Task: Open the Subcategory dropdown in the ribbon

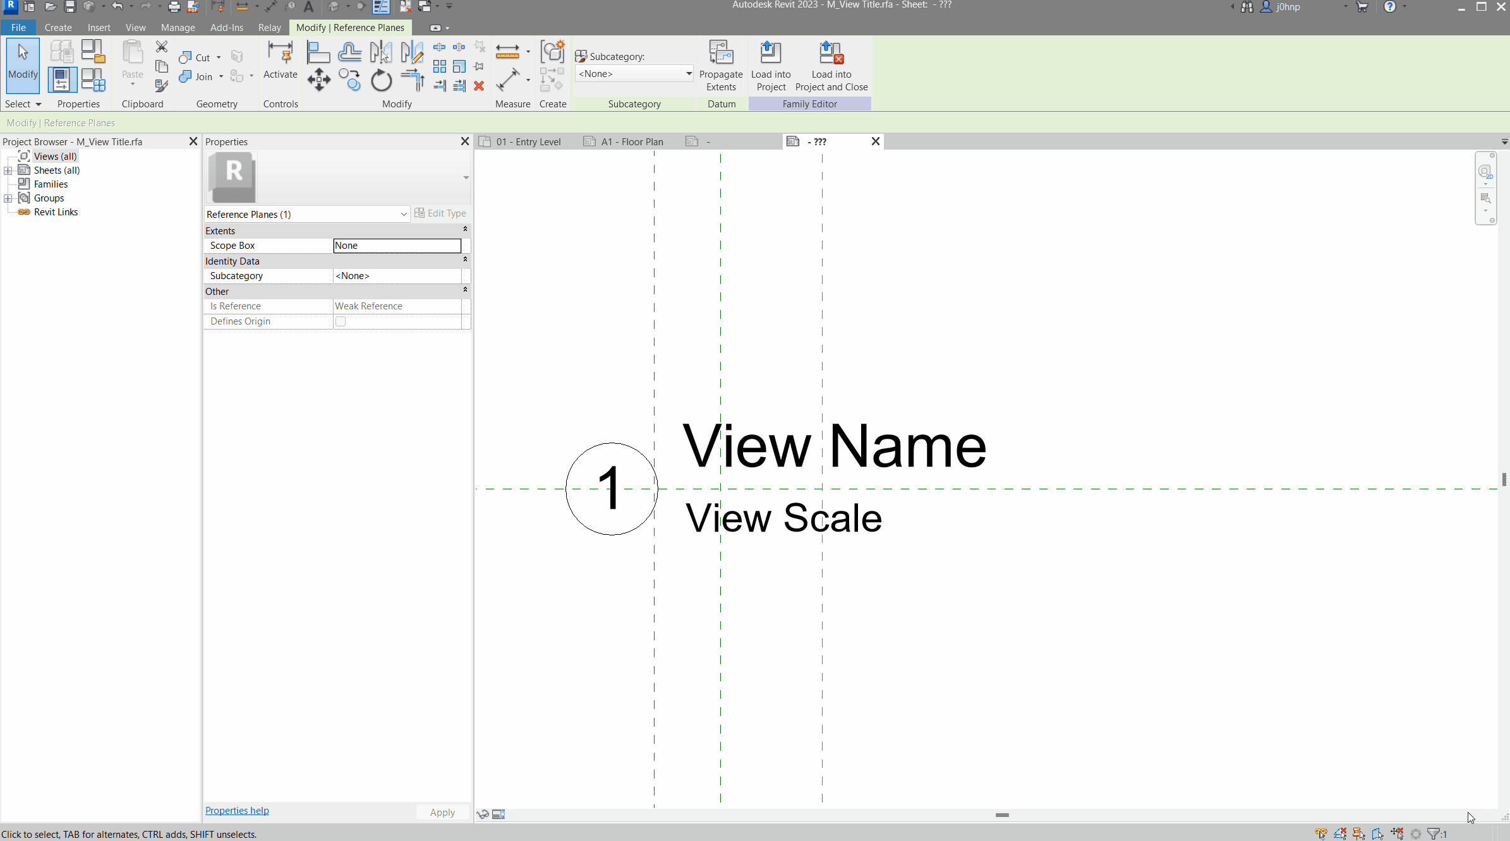Action: click(x=687, y=73)
